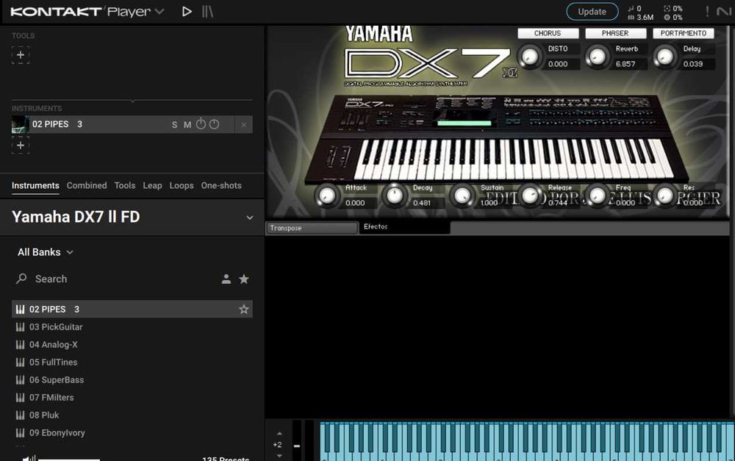
Task: Switch to the One-shots tab
Action: pyautogui.click(x=221, y=185)
